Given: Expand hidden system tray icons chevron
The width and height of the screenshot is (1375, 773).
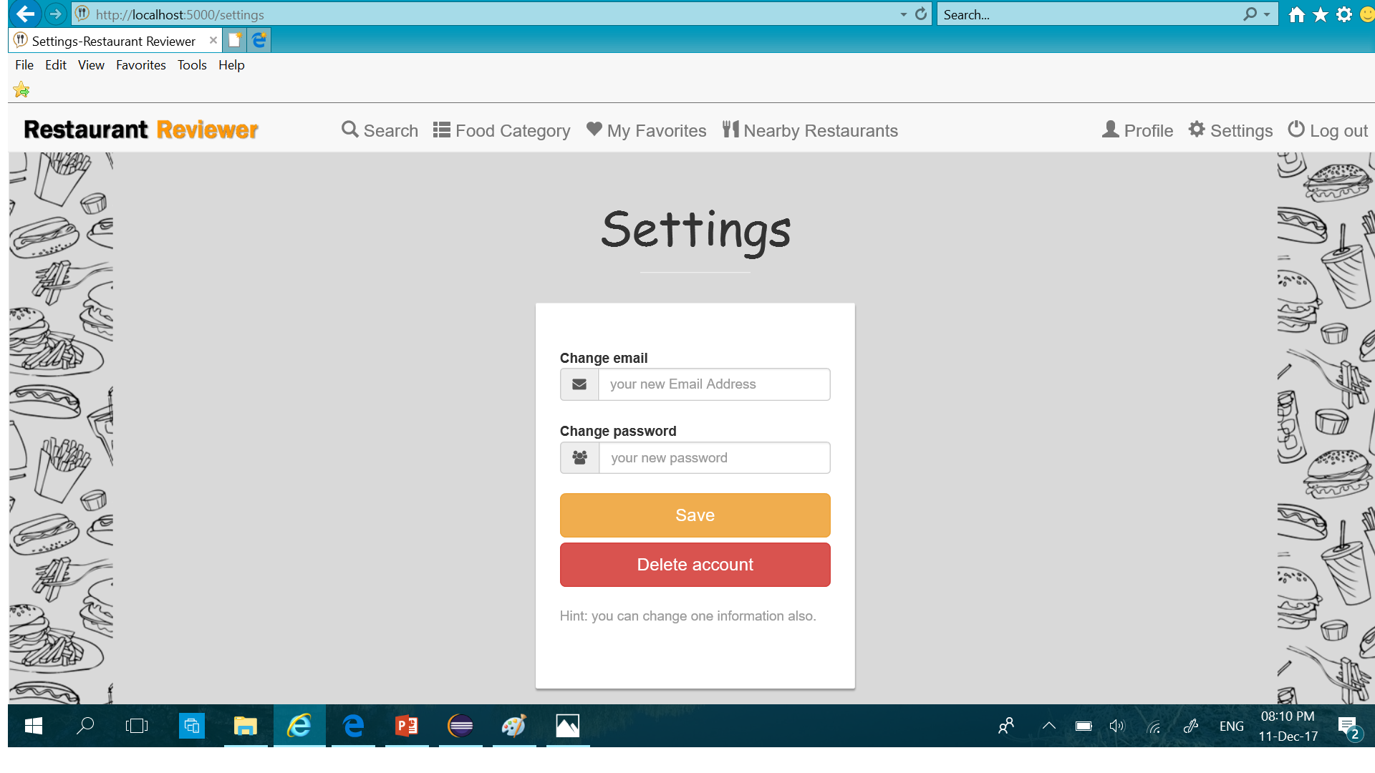Looking at the screenshot, I should tap(1049, 726).
